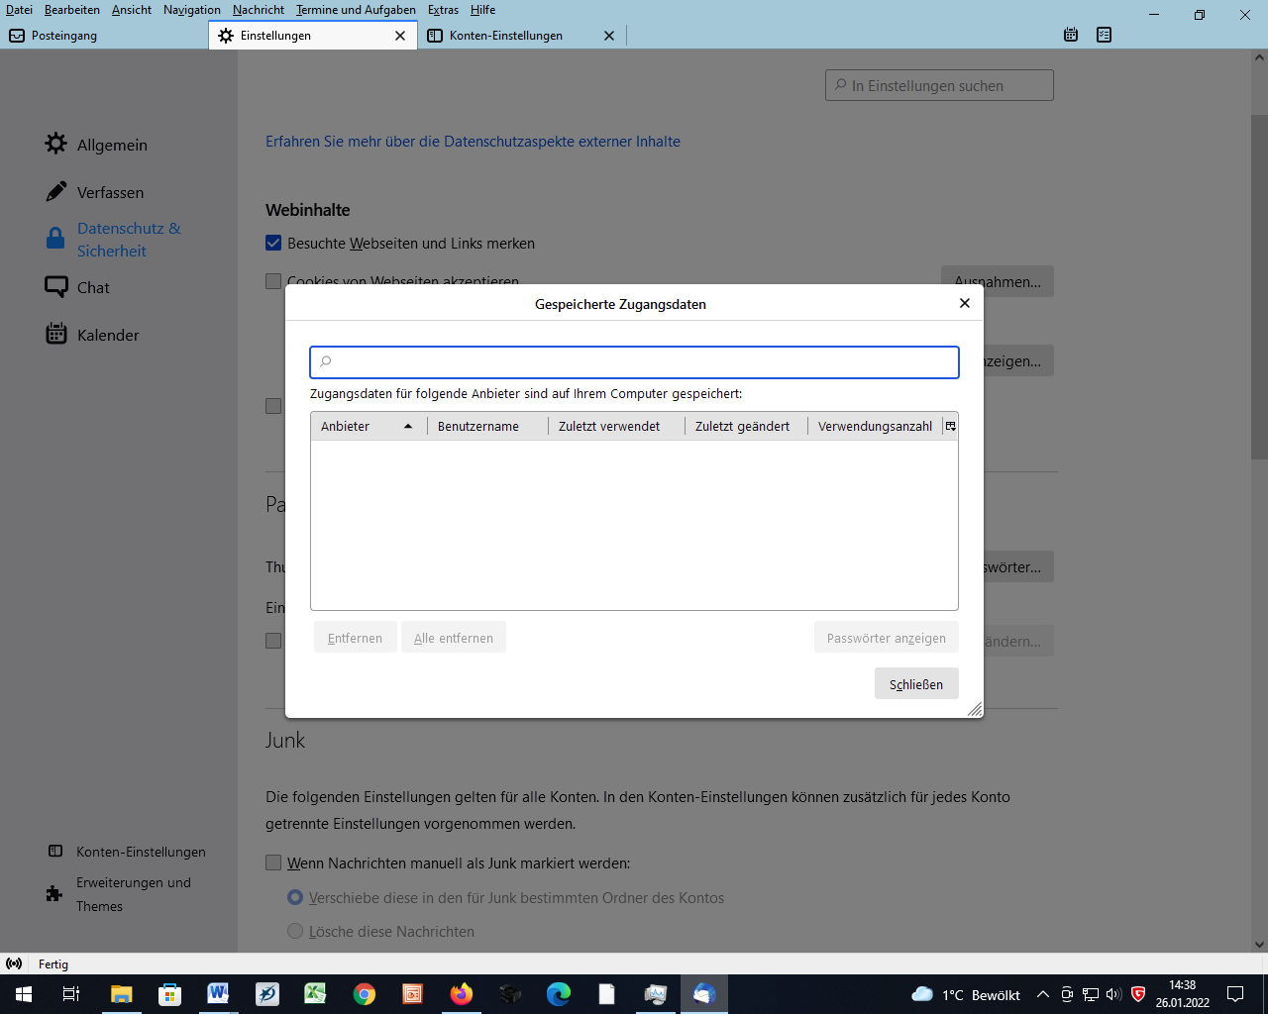Open the Extras menu
Image resolution: width=1268 pixels, height=1014 pixels.
pos(443,10)
